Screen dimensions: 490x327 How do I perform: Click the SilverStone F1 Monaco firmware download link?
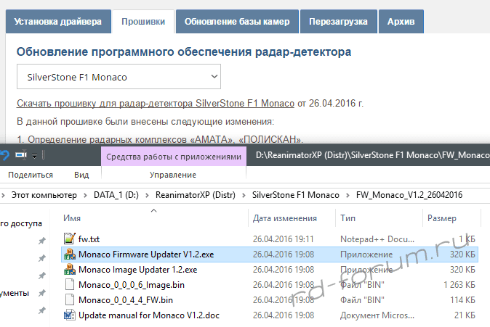coord(156,103)
